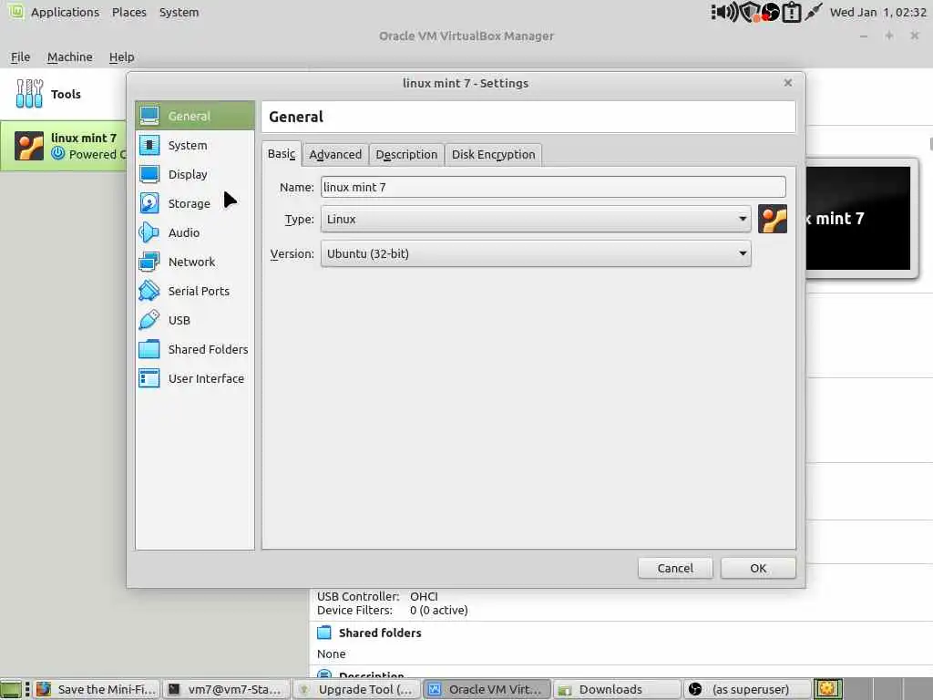Switch to Upgrade Tool taskbar window
The image size is (933, 700).
tap(356, 689)
